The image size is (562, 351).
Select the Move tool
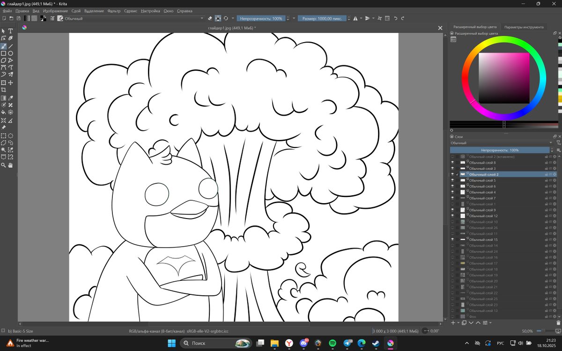(x=10, y=83)
